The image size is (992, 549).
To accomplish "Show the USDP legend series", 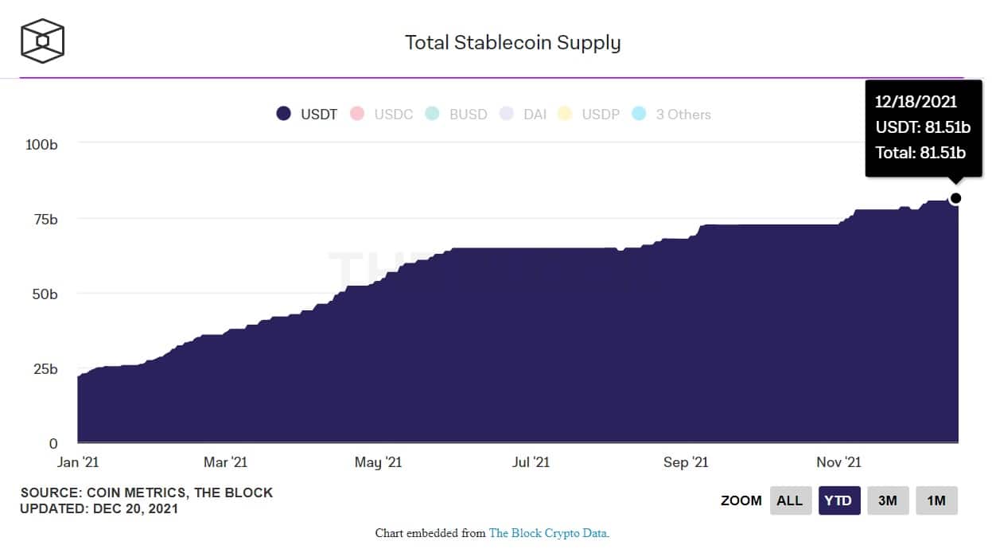I will [x=589, y=115].
